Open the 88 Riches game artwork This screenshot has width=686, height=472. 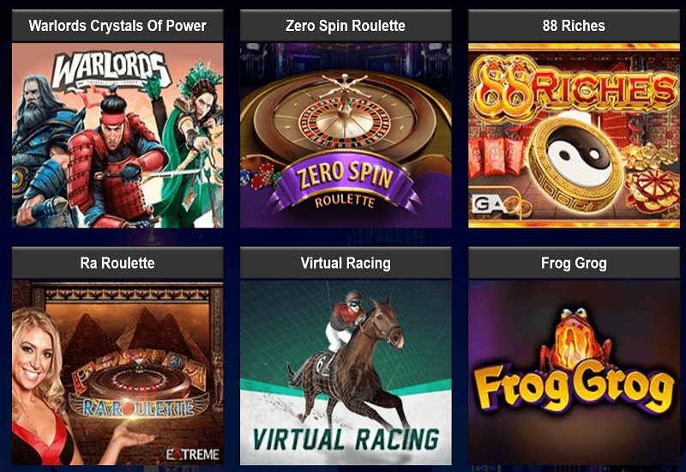574,136
